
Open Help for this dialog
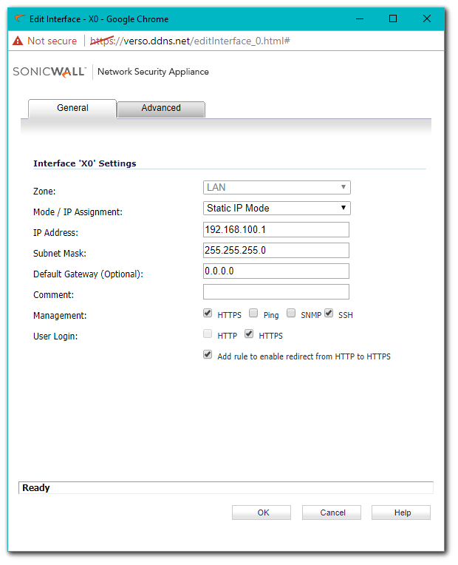click(x=402, y=512)
